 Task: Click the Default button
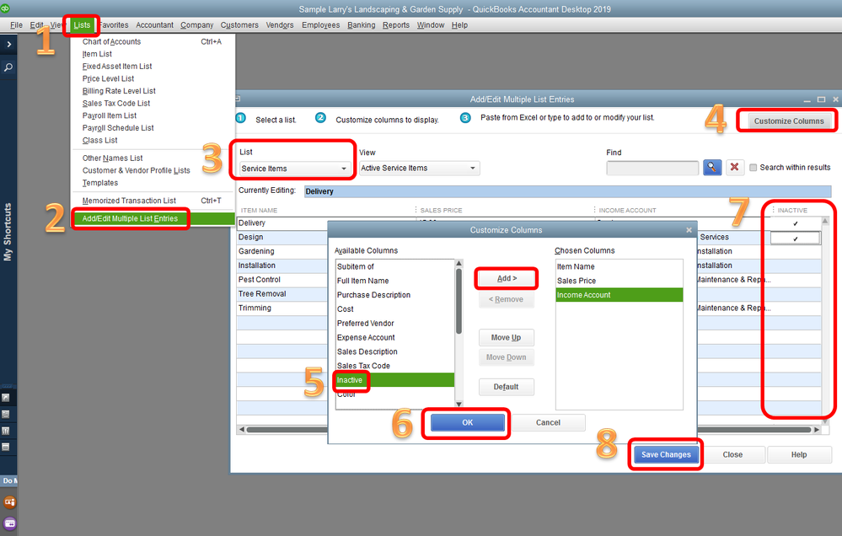coord(506,387)
